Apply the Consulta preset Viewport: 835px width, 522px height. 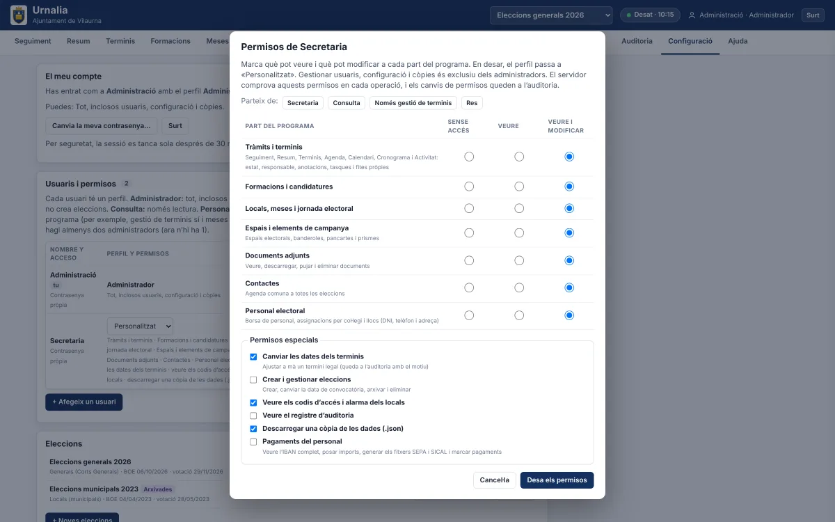click(x=347, y=103)
